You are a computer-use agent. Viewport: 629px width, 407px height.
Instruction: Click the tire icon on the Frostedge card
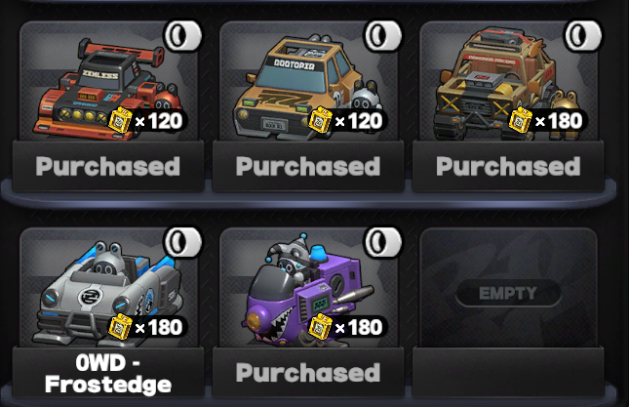(183, 242)
